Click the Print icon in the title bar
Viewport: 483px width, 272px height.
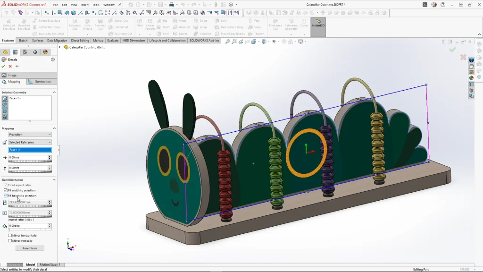[172, 5]
